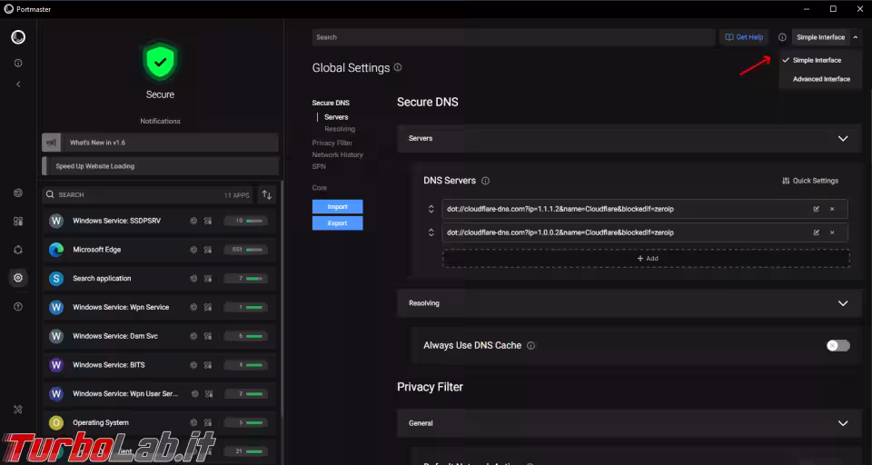This screenshot has height=465, width=872.
Task: Open Microsoft Edge's app settings icon
Action: [208, 250]
